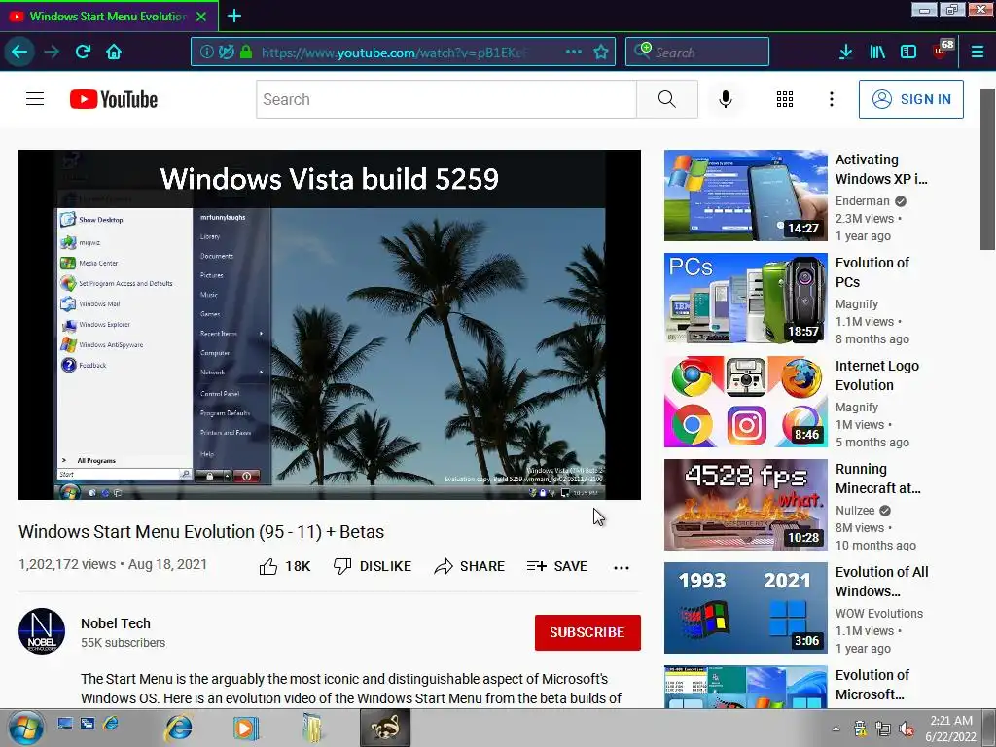The width and height of the screenshot is (996, 747).
Task: Click the YouTube Search input box
Action: tap(445, 99)
